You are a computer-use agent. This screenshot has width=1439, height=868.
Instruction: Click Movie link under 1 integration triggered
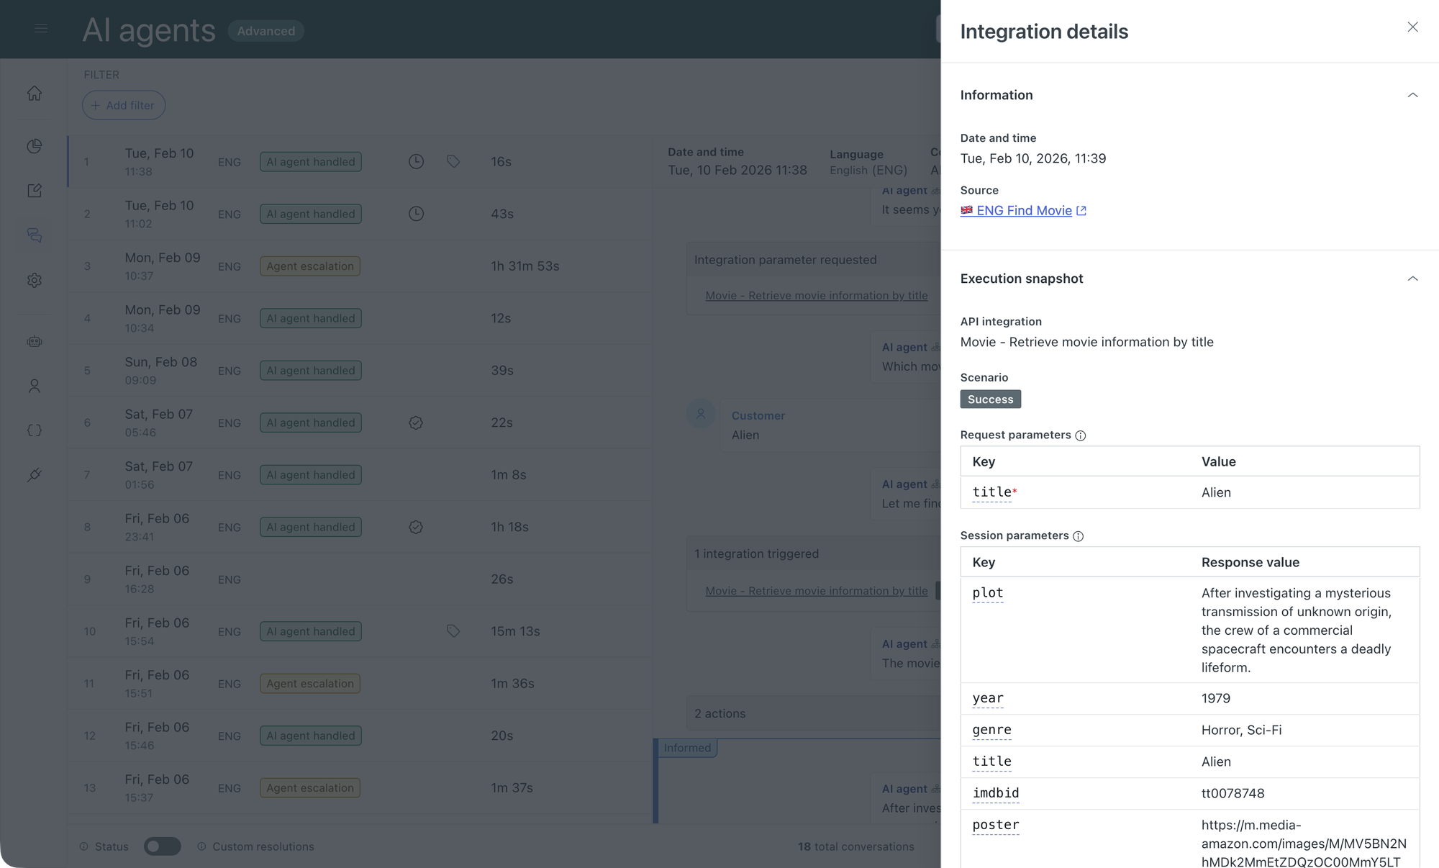pyautogui.click(x=816, y=591)
